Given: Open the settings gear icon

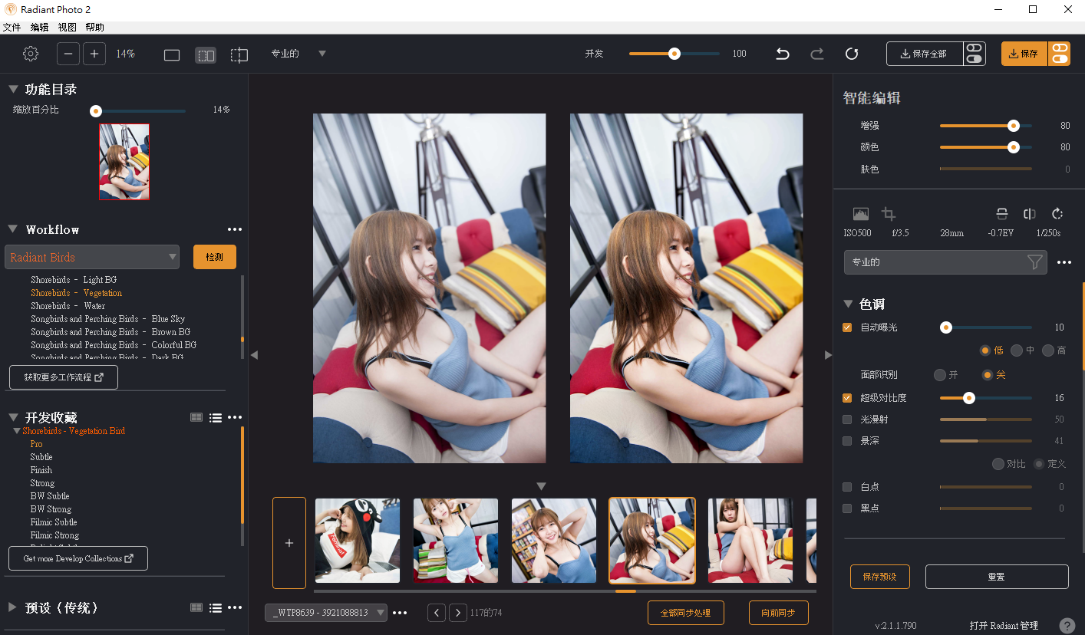Looking at the screenshot, I should (31, 54).
